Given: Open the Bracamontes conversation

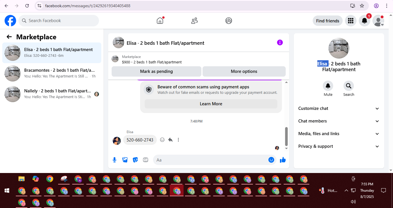Looking at the screenshot, I should [x=52, y=73].
